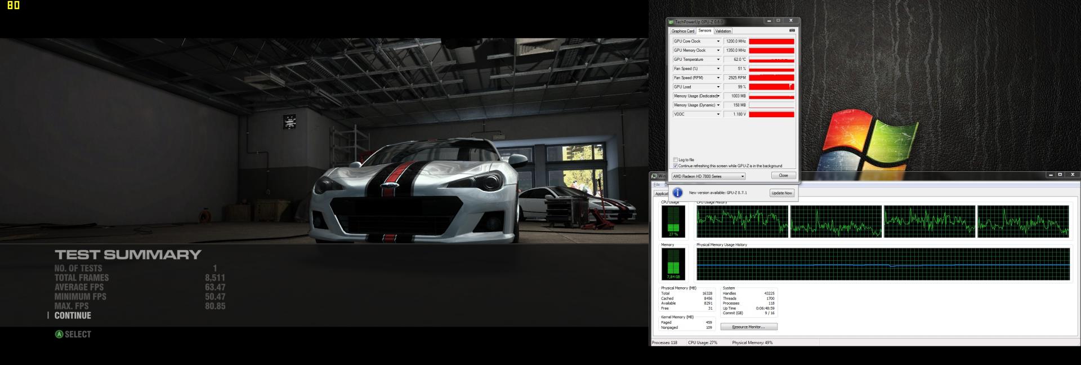
Task: Minimize the Task Manager window
Action: point(1051,175)
